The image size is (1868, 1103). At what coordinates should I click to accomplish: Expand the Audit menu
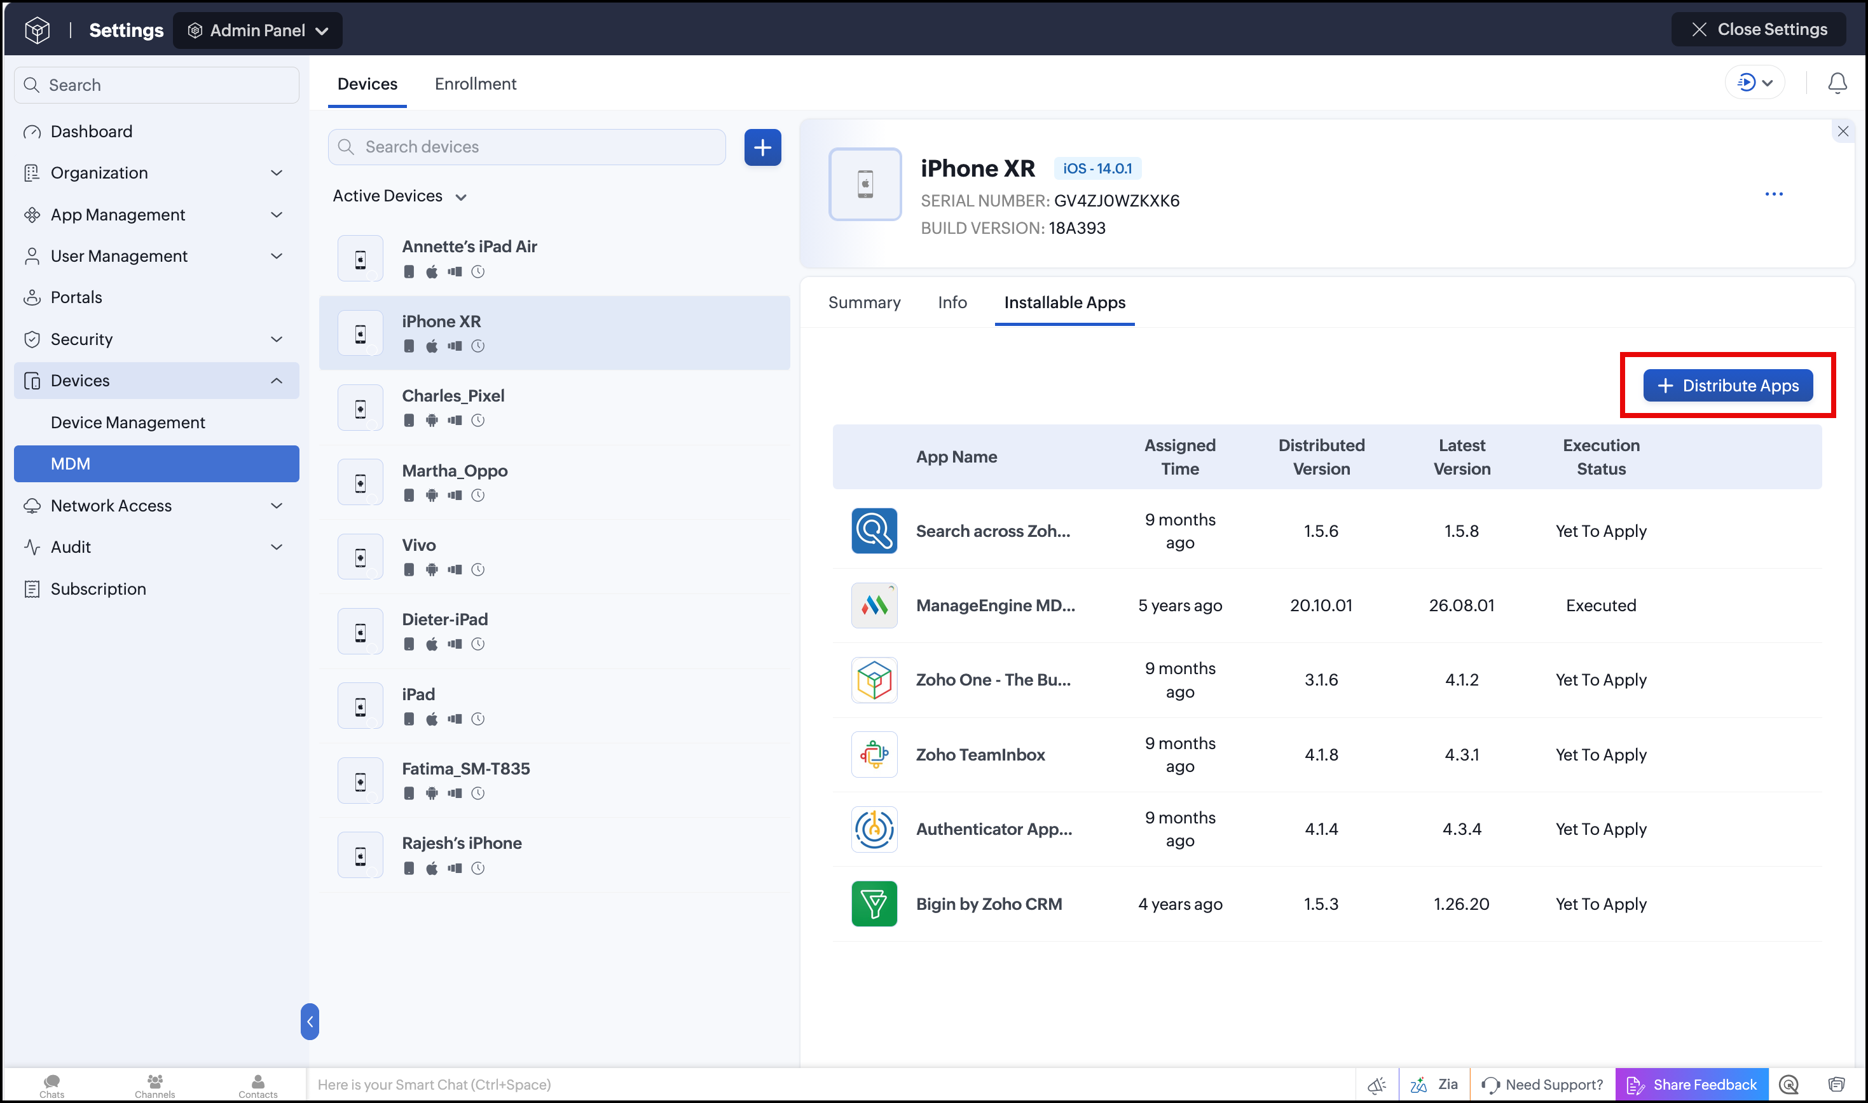277,547
